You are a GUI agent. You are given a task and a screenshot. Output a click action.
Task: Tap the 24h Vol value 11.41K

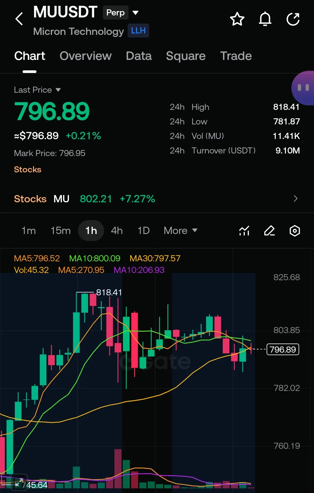click(x=286, y=136)
